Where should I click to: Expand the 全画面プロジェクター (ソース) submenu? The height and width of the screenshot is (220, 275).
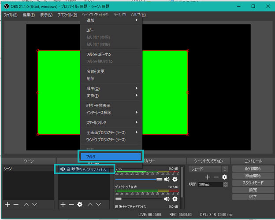pyautogui.click(x=111, y=132)
